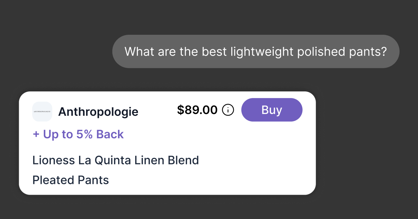Click the $89.00 price text
The width and height of the screenshot is (418, 219).
coord(197,110)
